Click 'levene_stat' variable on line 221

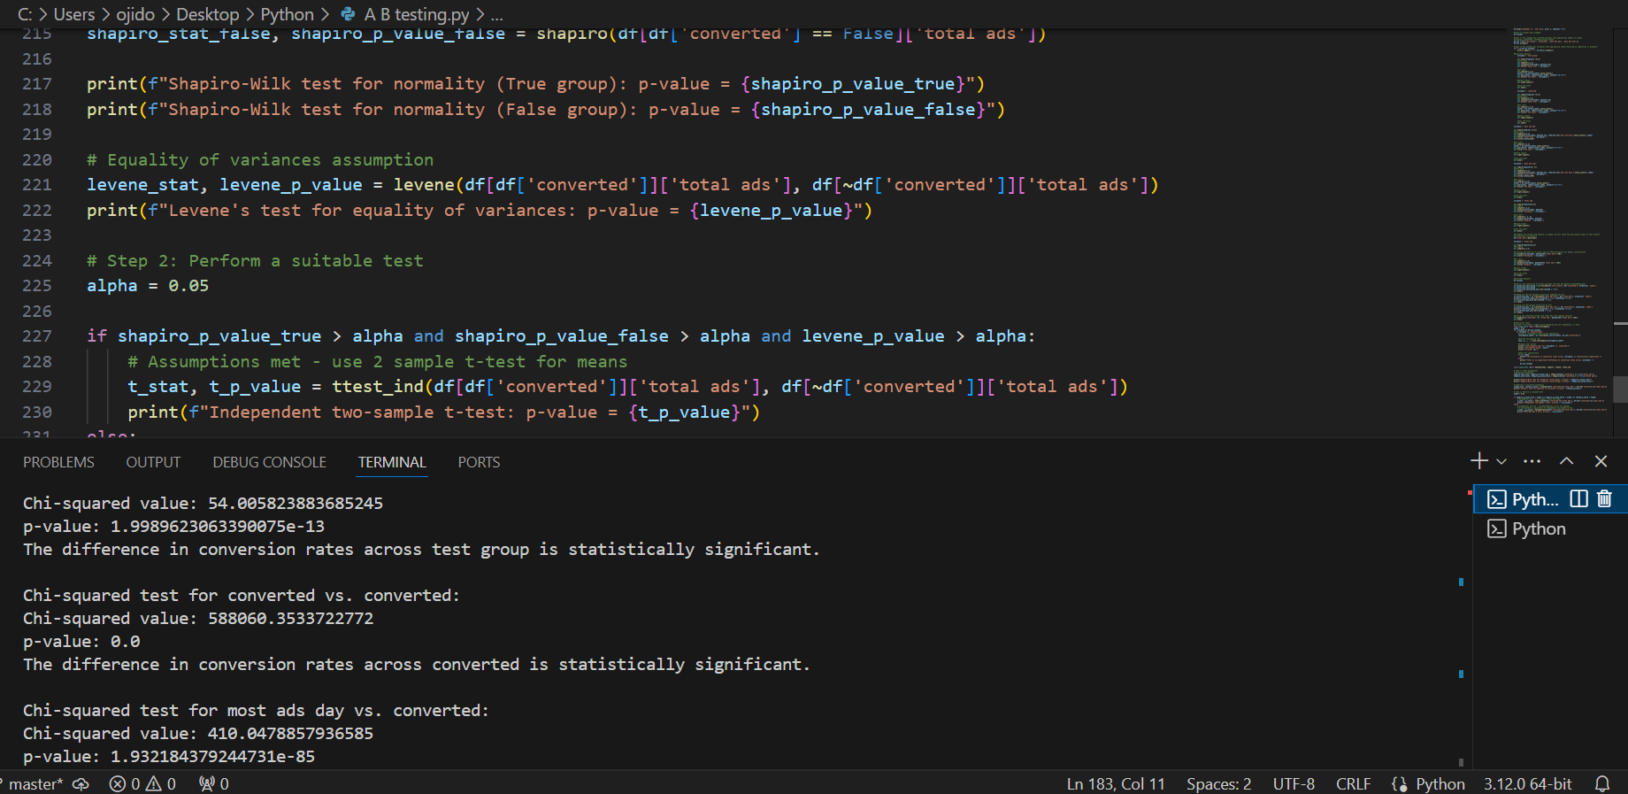coord(142,185)
